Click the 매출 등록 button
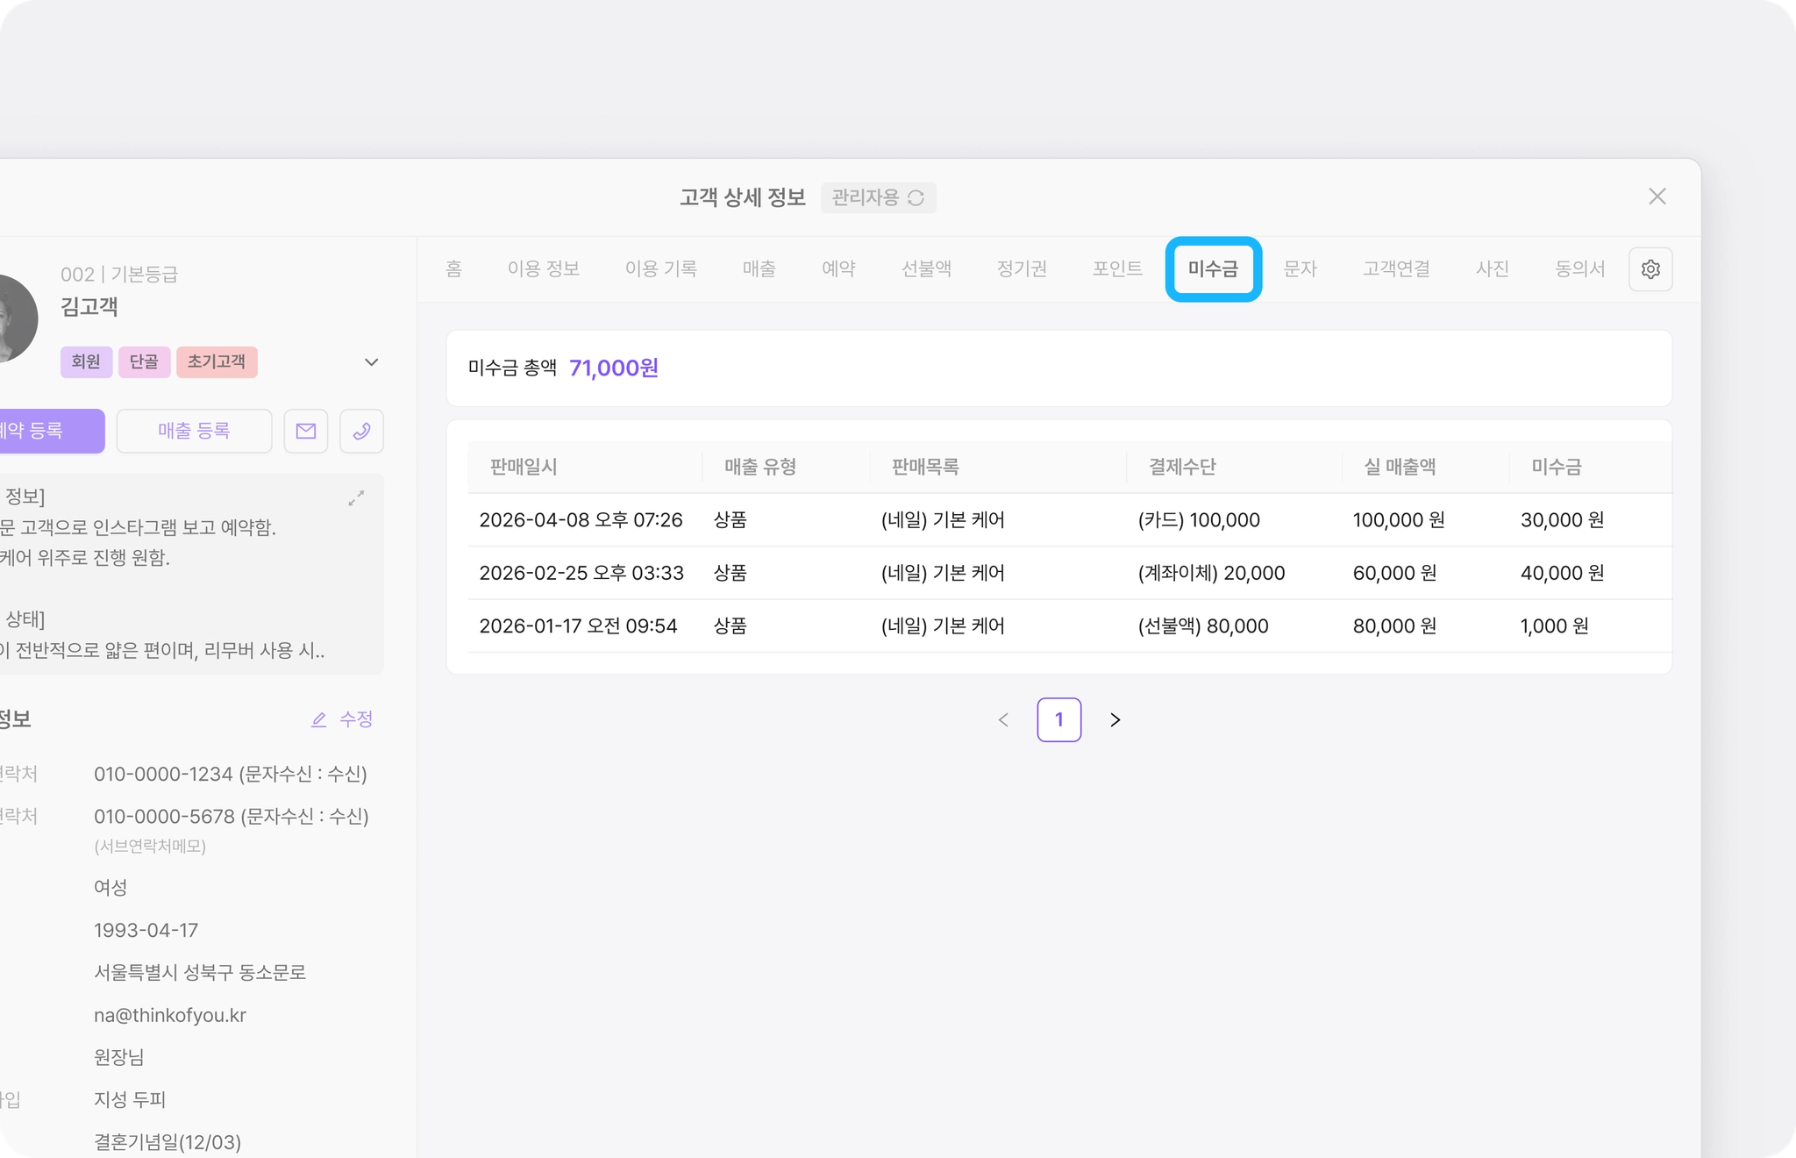1796x1158 pixels. coord(194,431)
